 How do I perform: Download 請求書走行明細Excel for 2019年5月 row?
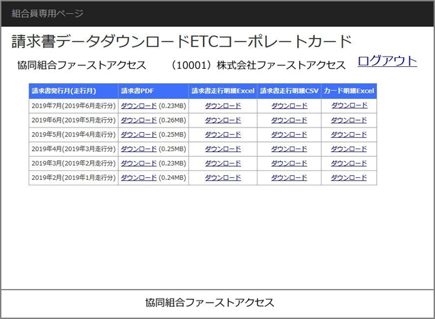pos(223,134)
